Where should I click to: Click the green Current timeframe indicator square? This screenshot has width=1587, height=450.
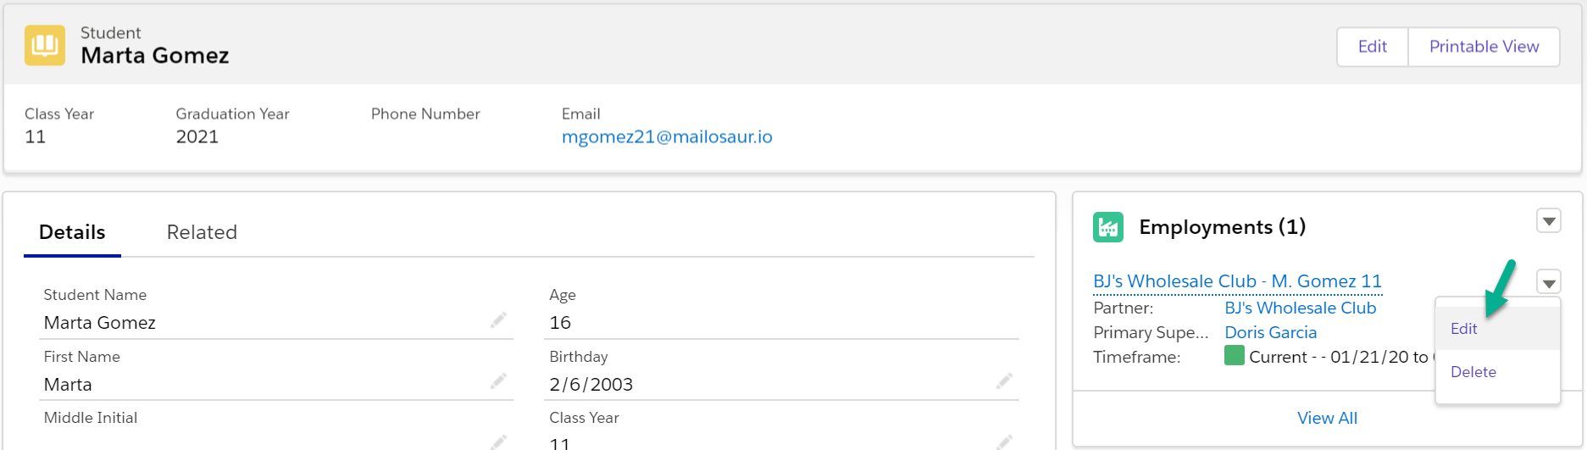pos(1235,356)
